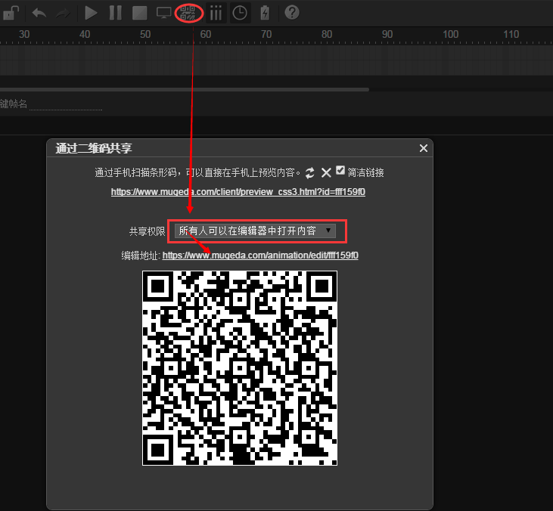Jump to frame 100 on timeline ruler
Screen dimensions: 553x511
pos(450,34)
